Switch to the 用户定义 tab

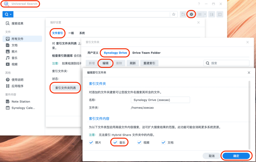coord(93,53)
